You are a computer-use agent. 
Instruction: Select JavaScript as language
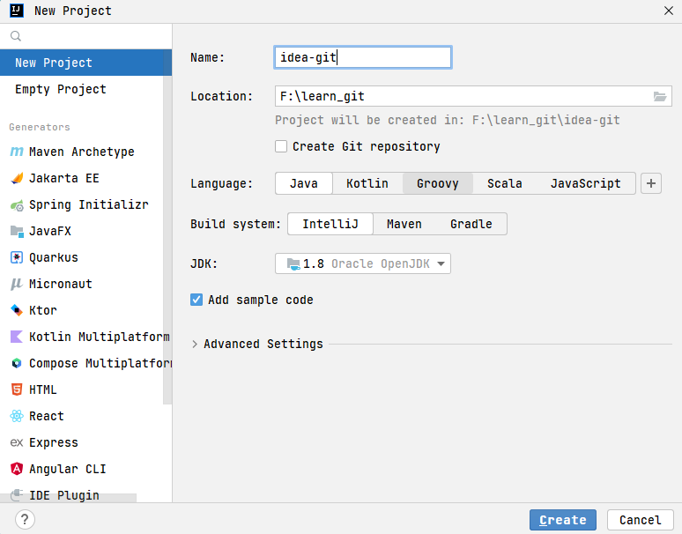[585, 183]
